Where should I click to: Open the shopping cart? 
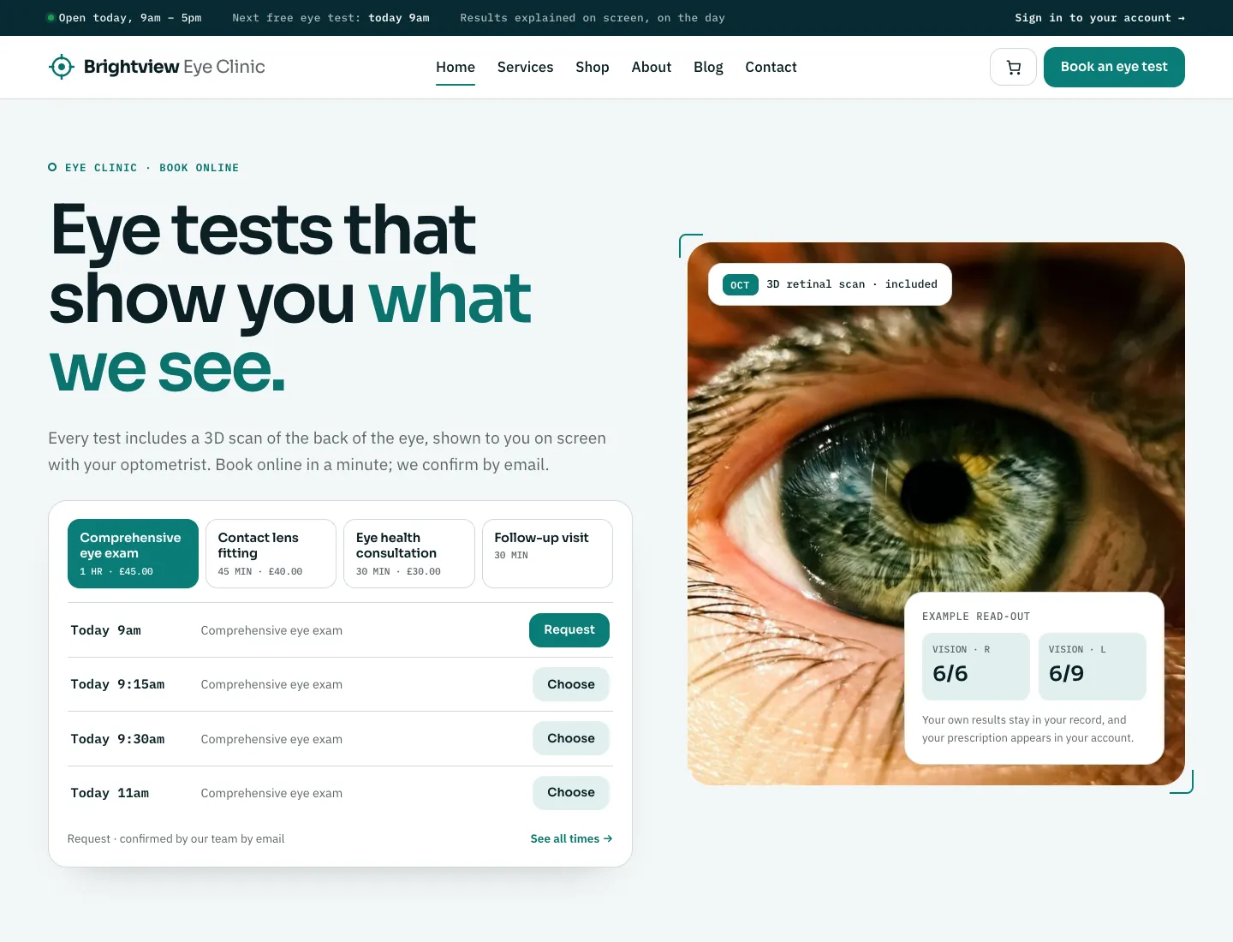pos(1013,67)
